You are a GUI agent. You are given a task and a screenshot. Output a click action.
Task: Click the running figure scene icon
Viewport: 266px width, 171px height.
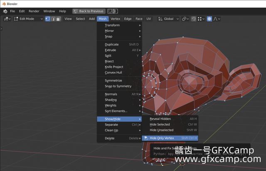point(110,11)
